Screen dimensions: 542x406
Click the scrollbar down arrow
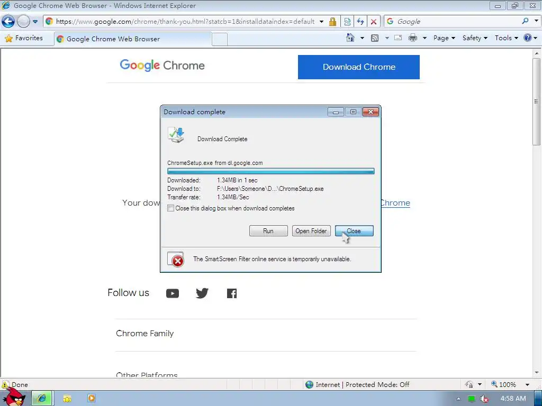(537, 373)
